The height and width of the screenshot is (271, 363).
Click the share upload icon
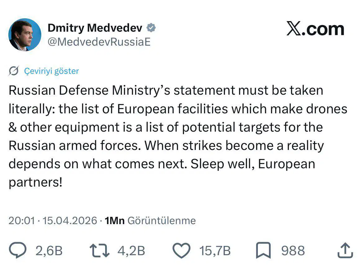pyautogui.click(x=345, y=251)
